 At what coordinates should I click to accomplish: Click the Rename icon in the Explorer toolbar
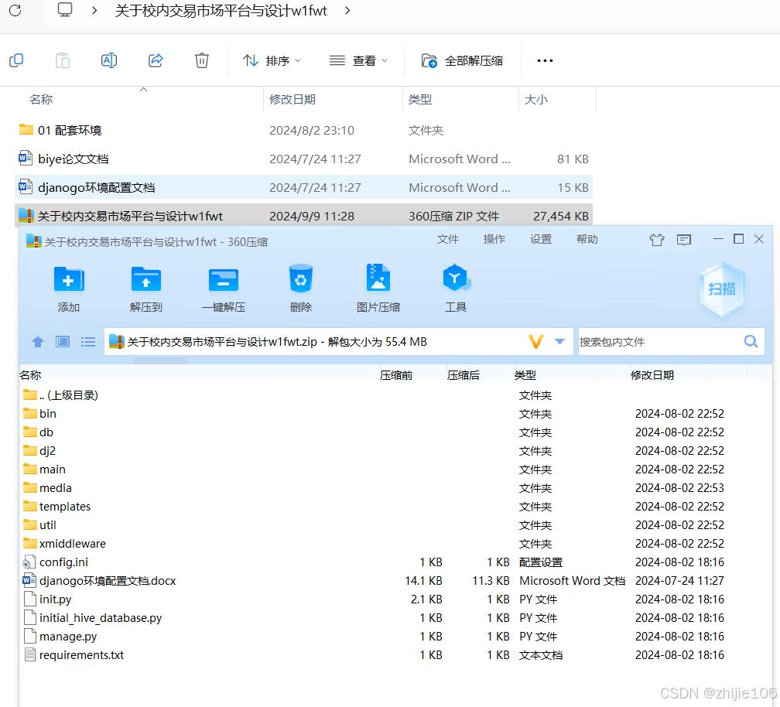coord(109,60)
